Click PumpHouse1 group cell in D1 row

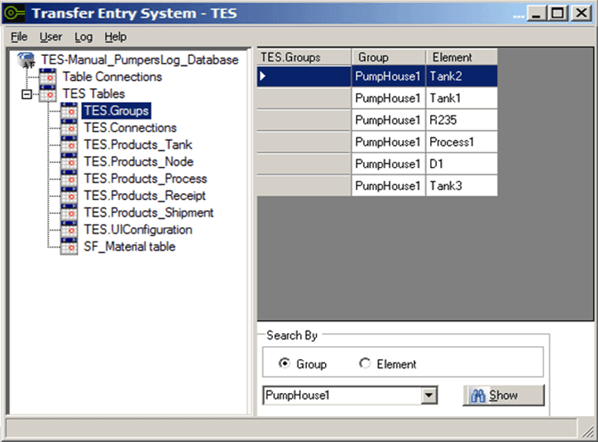pos(388,164)
